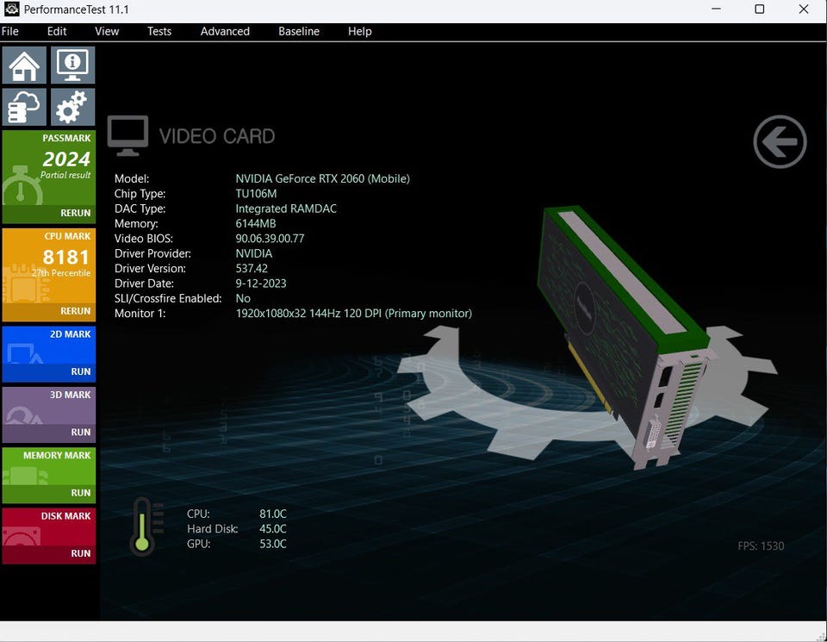
Task: Click the back arrow circle icon
Action: coord(780,142)
